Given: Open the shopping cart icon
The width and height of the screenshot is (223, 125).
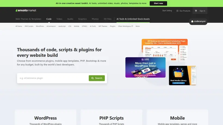Looking at the screenshot, I should 196,11.
